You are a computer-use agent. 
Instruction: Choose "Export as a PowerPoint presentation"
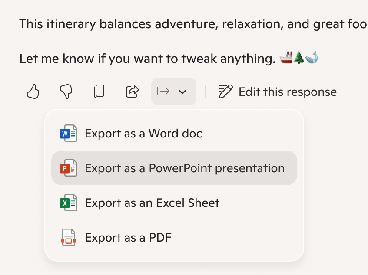pos(185,168)
